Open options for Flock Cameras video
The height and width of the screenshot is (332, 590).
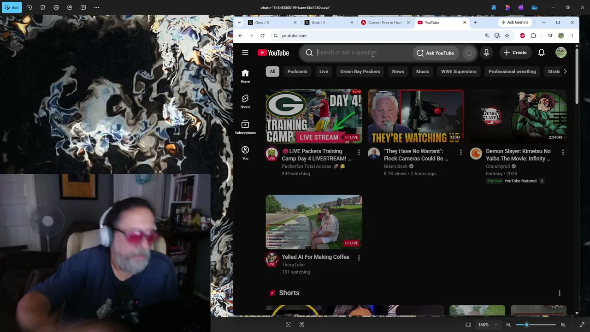point(461,152)
